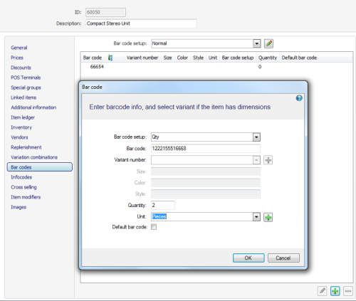Expand the Unit Pieces dropdown
356x301 pixels.
pyautogui.click(x=256, y=217)
